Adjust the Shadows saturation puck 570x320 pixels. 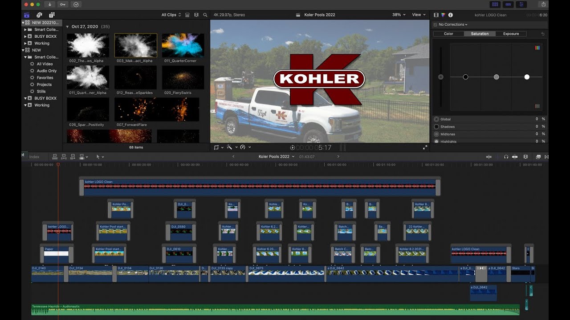(x=465, y=77)
